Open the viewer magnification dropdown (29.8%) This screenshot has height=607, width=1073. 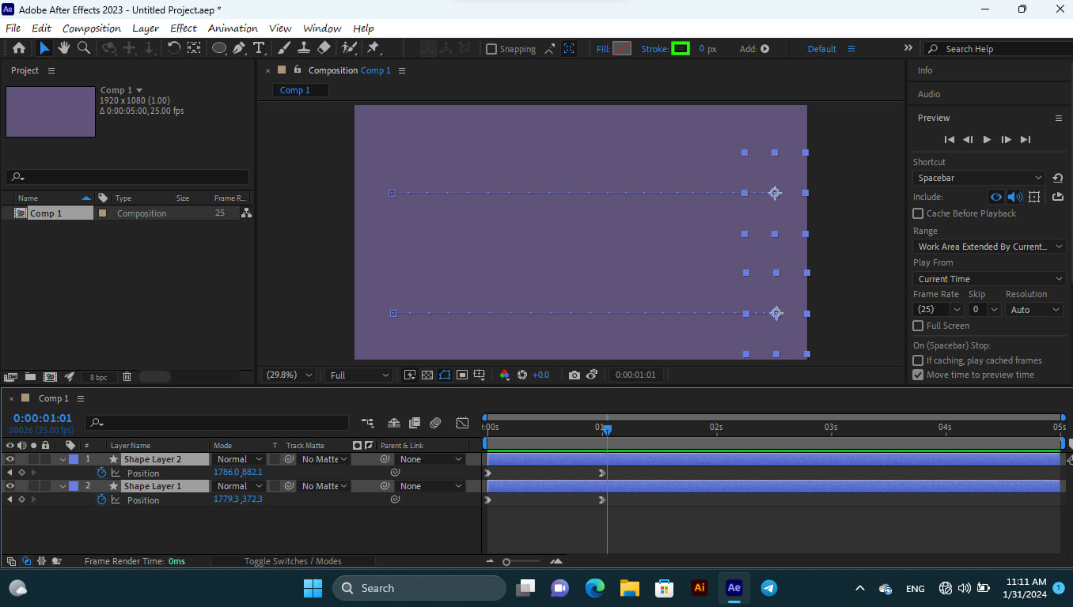[289, 375]
